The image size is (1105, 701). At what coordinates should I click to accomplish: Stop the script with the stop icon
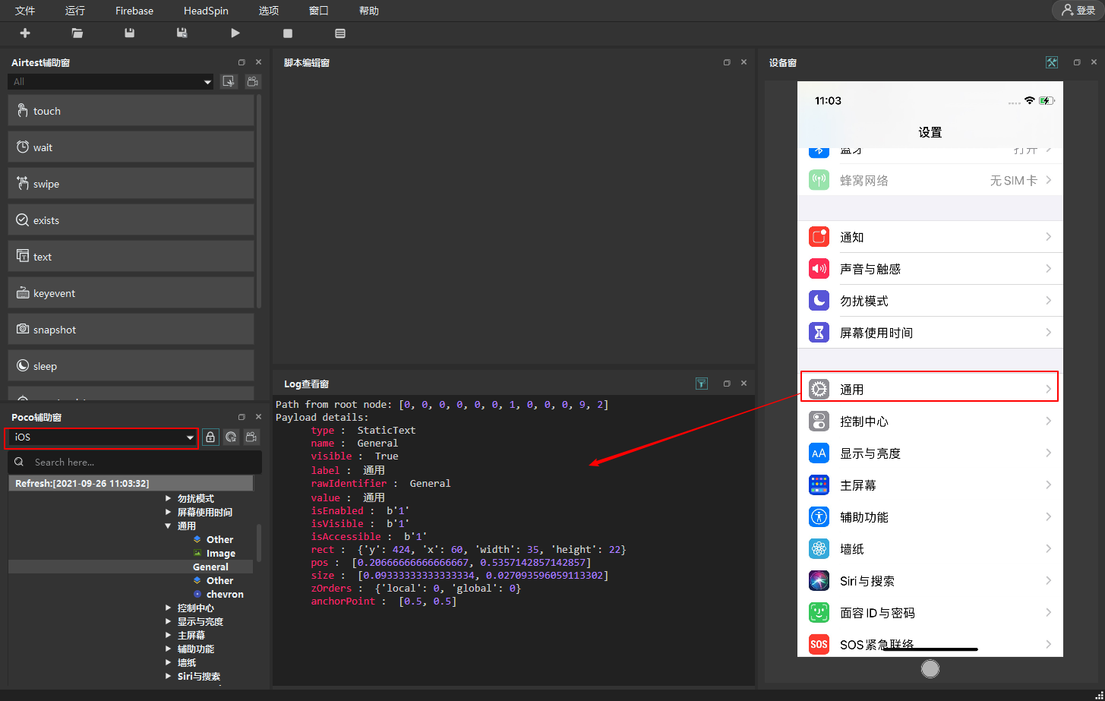coord(288,33)
